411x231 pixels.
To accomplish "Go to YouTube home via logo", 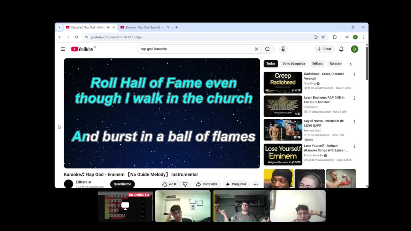I will point(82,49).
